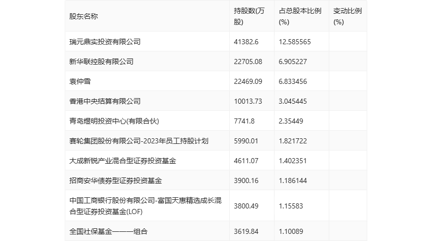Click percentage value 1.821722
The image size is (432, 241).
point(293,141)
